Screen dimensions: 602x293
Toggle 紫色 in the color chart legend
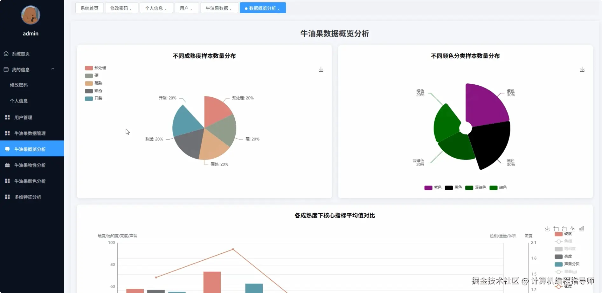[x=433, y=188]
